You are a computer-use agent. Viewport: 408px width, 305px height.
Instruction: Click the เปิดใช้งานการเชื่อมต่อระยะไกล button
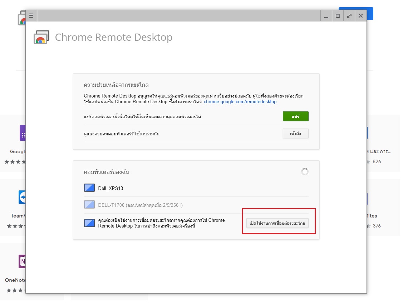point(277,223)
